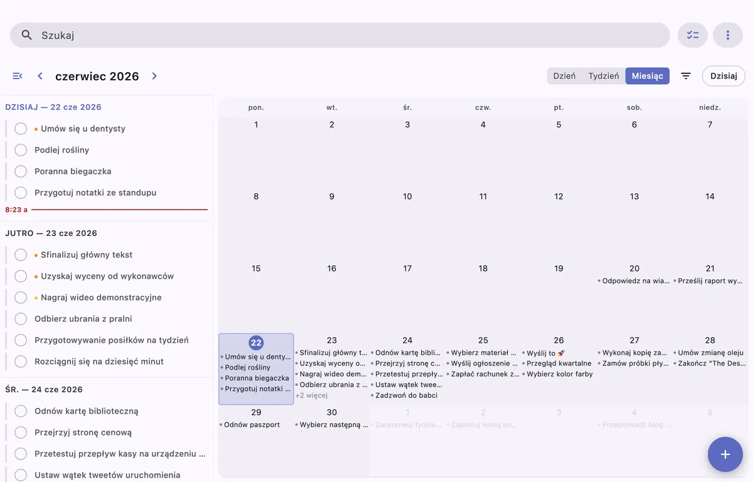753x482 pixels.
Task: Switch to Tydzień view
Action: point(604,76)
